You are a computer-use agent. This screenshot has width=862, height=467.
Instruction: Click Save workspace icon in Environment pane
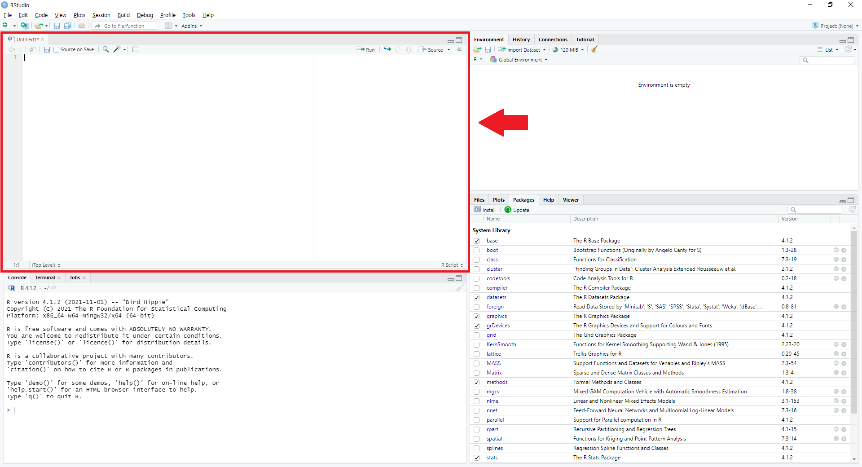pyautogui.click(x=488, y=49)
